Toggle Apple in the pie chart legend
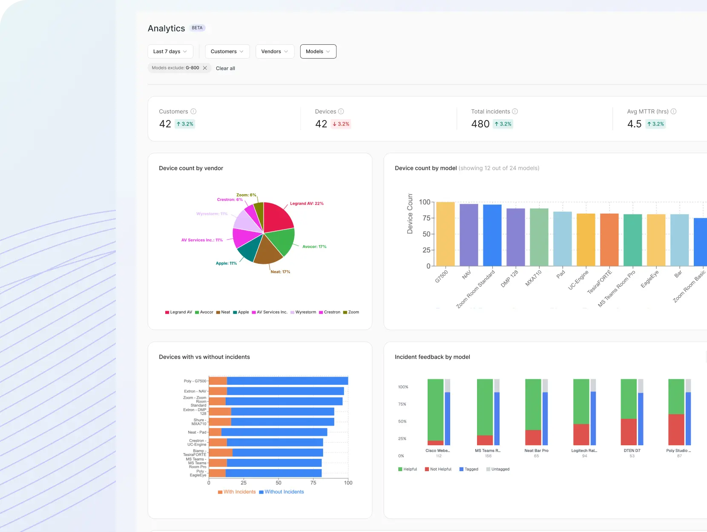 (241, 312)
